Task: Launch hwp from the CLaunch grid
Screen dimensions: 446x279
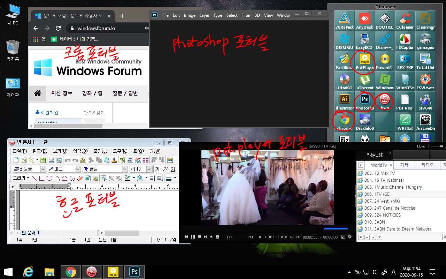Action: tap(385, 101)
